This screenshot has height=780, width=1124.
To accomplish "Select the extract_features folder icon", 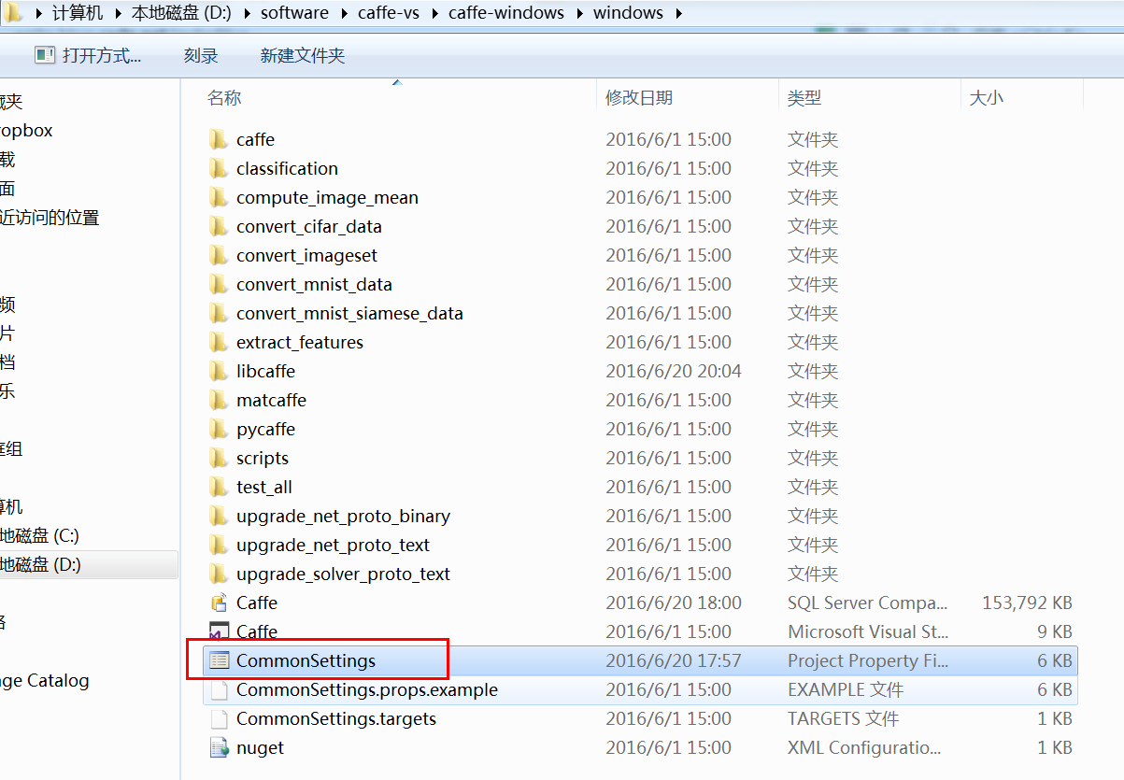I will [219, 342].
